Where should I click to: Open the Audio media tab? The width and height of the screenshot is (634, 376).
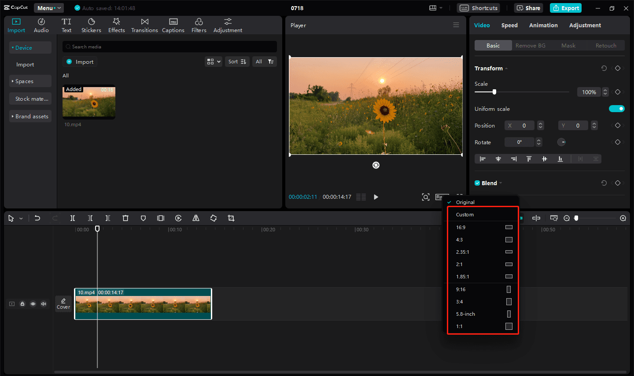41,26
